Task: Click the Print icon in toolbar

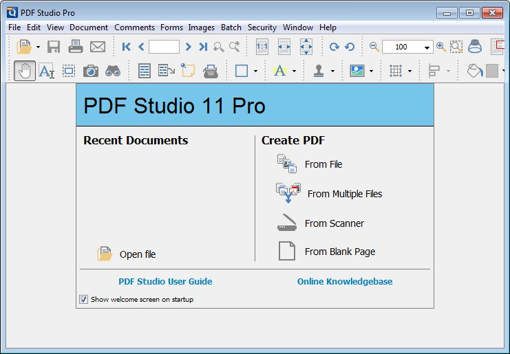Action: 76,47
